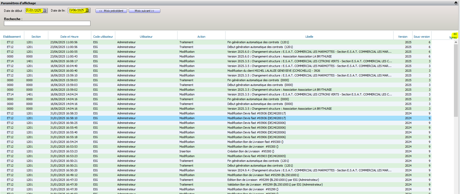Collapse the Paramètres d'affichage panel

tap(456, 3)
